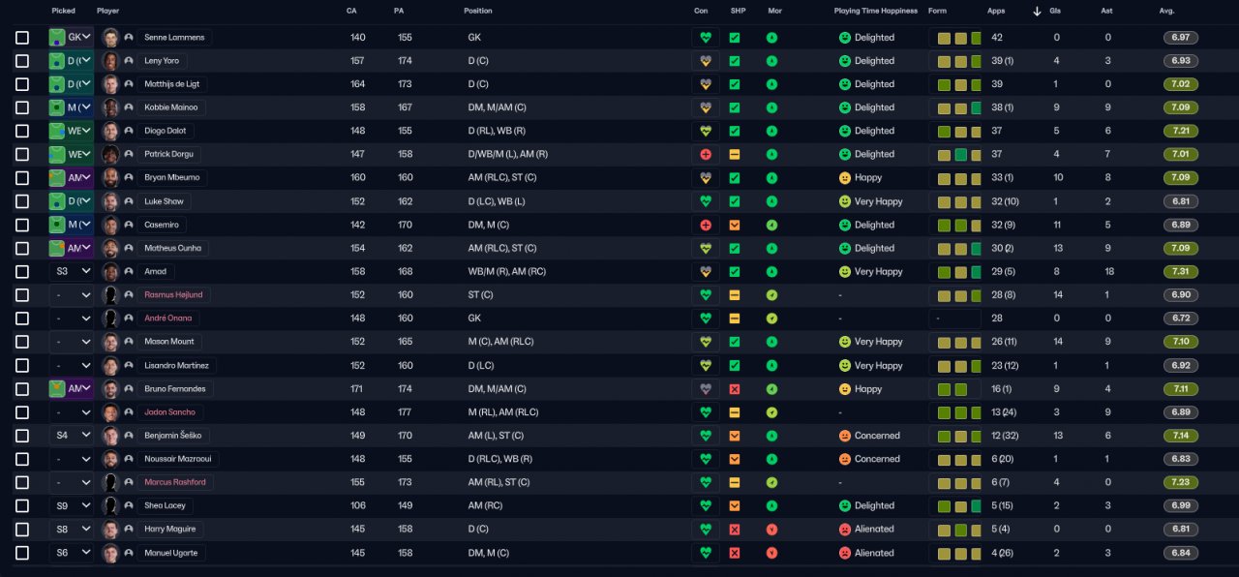Click Harry Maguire's red match sharpness icon
1239x577 pixels.
[x=735, y=530]
